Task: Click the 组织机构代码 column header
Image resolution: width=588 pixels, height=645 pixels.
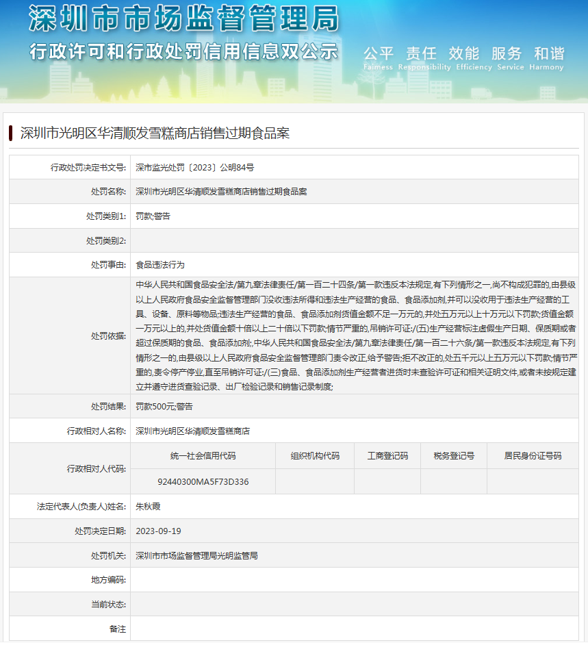Action: pos(315,456)
